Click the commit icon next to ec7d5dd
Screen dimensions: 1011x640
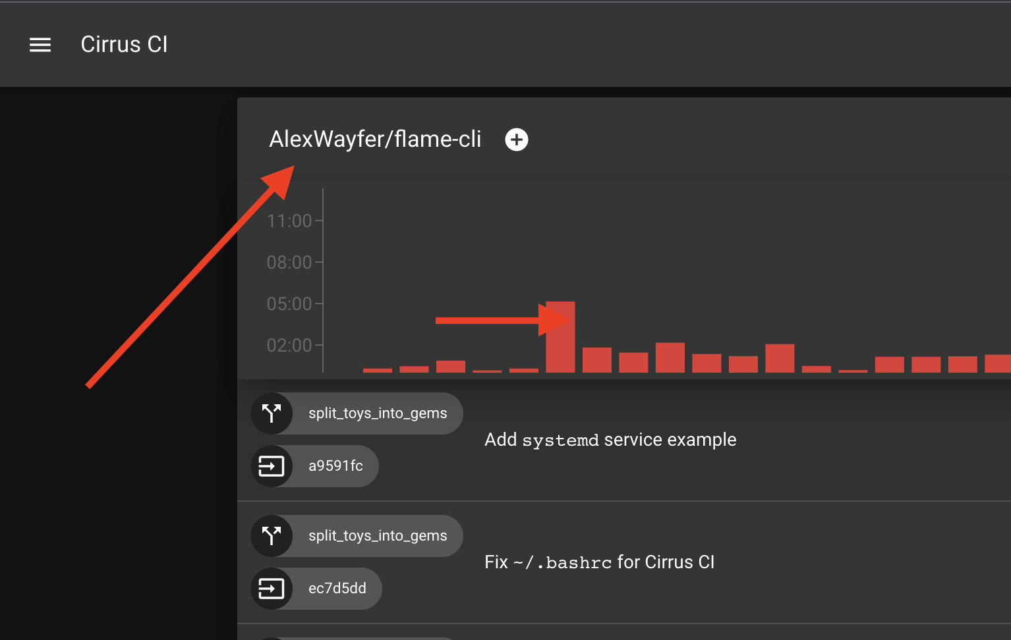272,589
